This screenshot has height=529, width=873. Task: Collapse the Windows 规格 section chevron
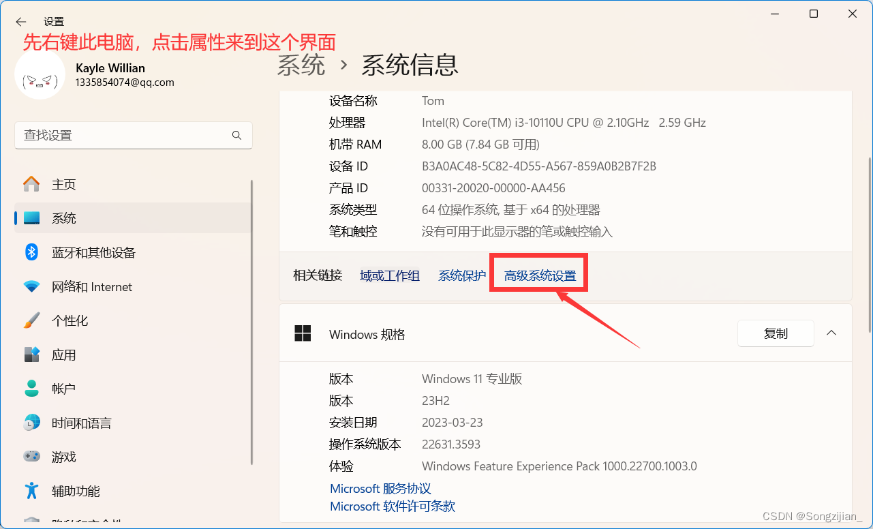[831, 333]
